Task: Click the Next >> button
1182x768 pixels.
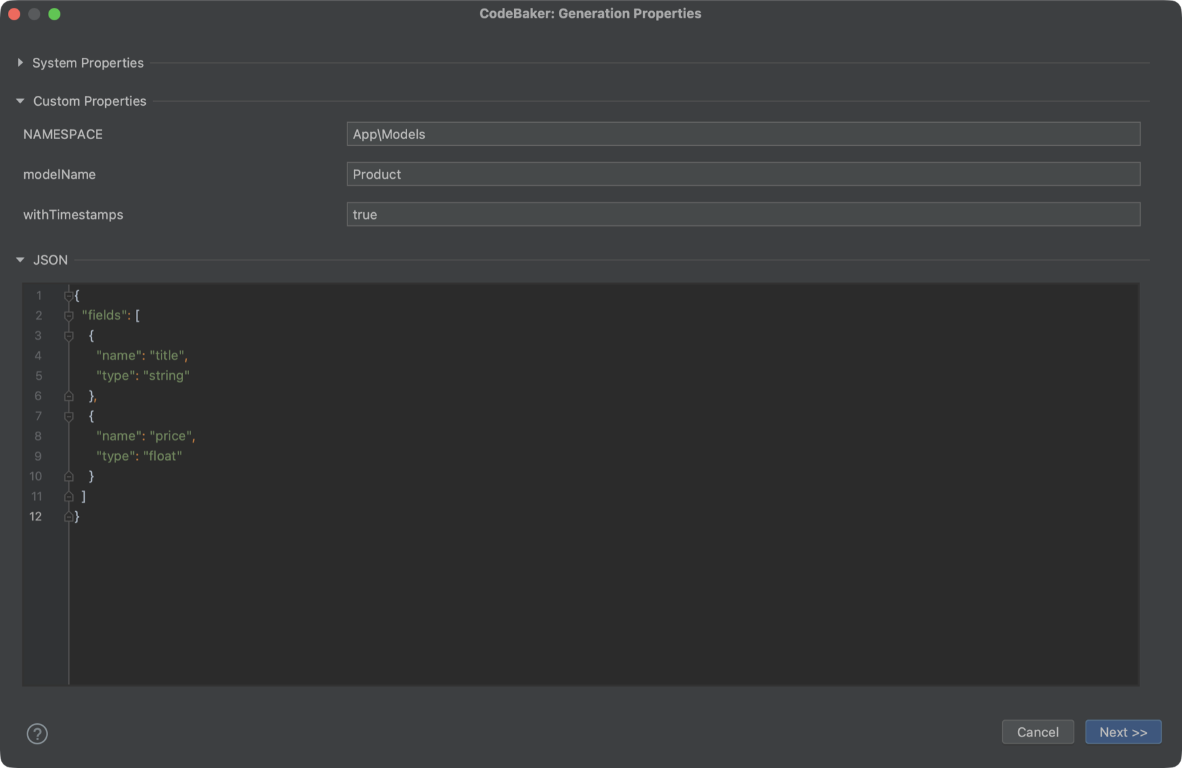Action: tap(1123, 732)
